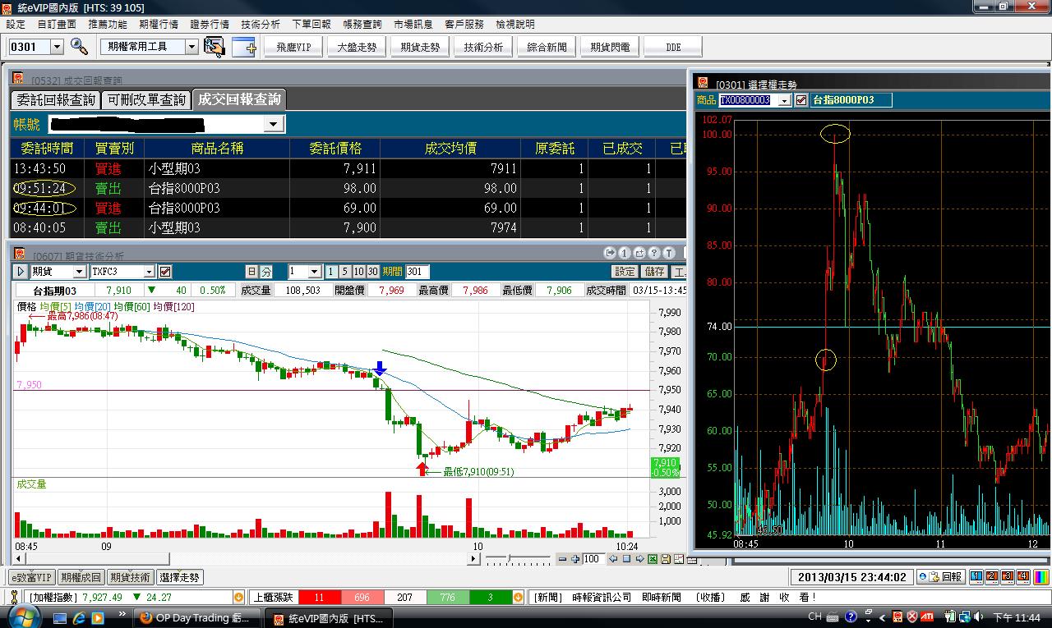Click the blue number 1 layout icon
The image size is (1052, 628).
pyautogui.click(x=976, y=576)
